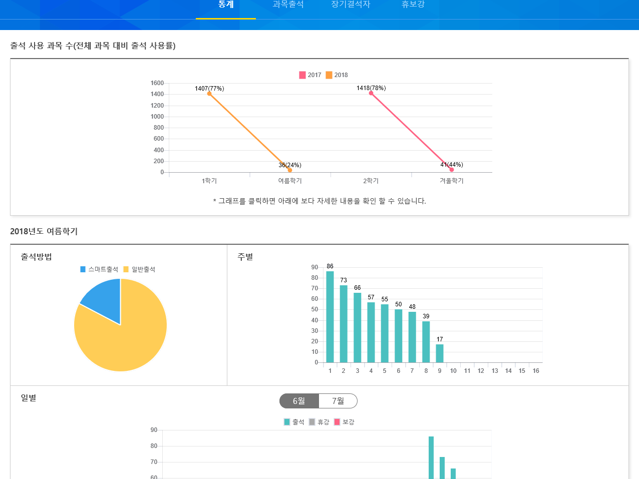639x479 pixels.
Task: Open the 장기결석자 tab
Action: 351,5
